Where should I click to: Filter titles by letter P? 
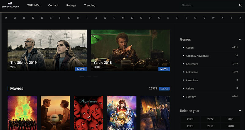(150, 18)
